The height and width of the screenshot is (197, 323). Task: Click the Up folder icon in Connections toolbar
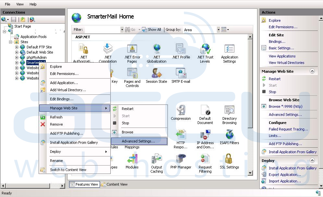click(x=23, y=19)
